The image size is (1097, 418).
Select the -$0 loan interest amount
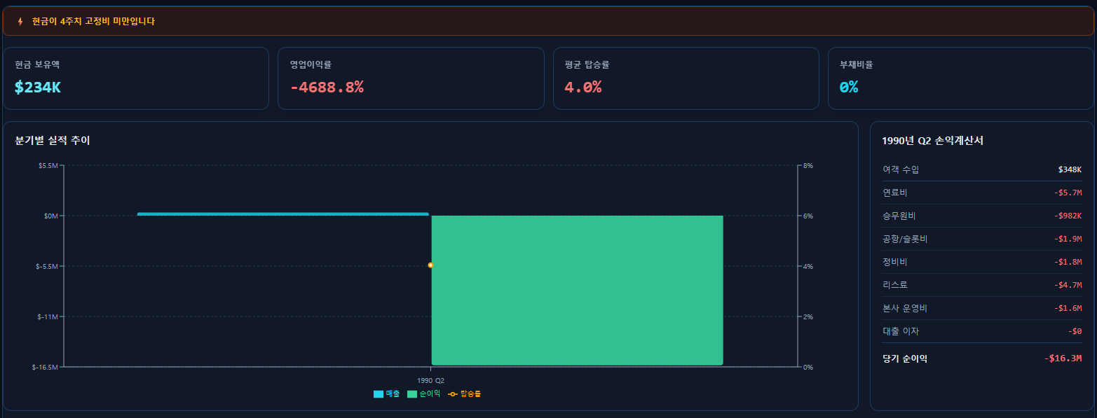(1075, 331)
